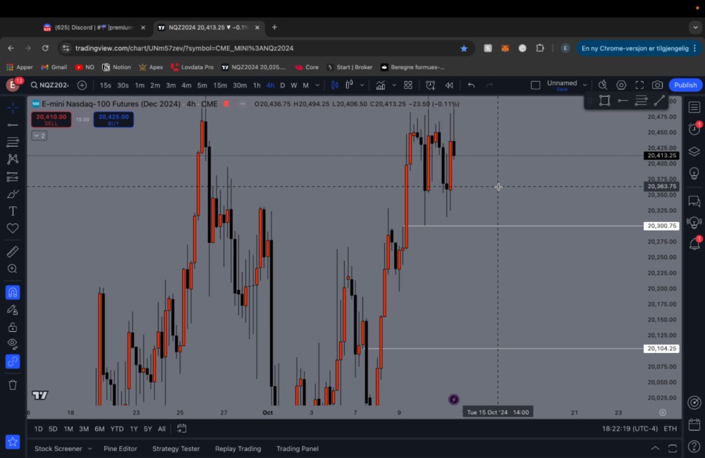Undo the last chart action

(471, 85)
